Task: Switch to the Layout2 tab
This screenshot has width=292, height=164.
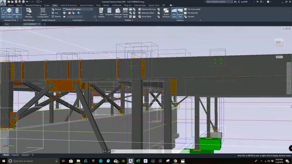Action: (x=26, y=155)
